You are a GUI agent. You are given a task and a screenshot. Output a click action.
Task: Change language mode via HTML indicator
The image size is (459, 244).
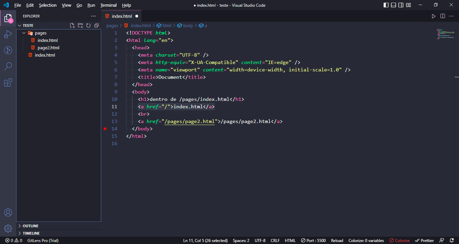(x=290, y=240)
